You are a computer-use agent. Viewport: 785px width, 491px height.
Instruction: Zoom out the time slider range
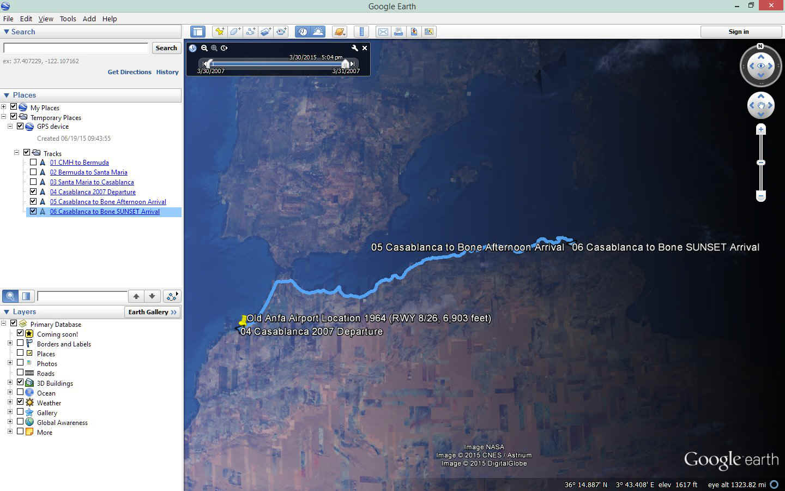point(204,48)
